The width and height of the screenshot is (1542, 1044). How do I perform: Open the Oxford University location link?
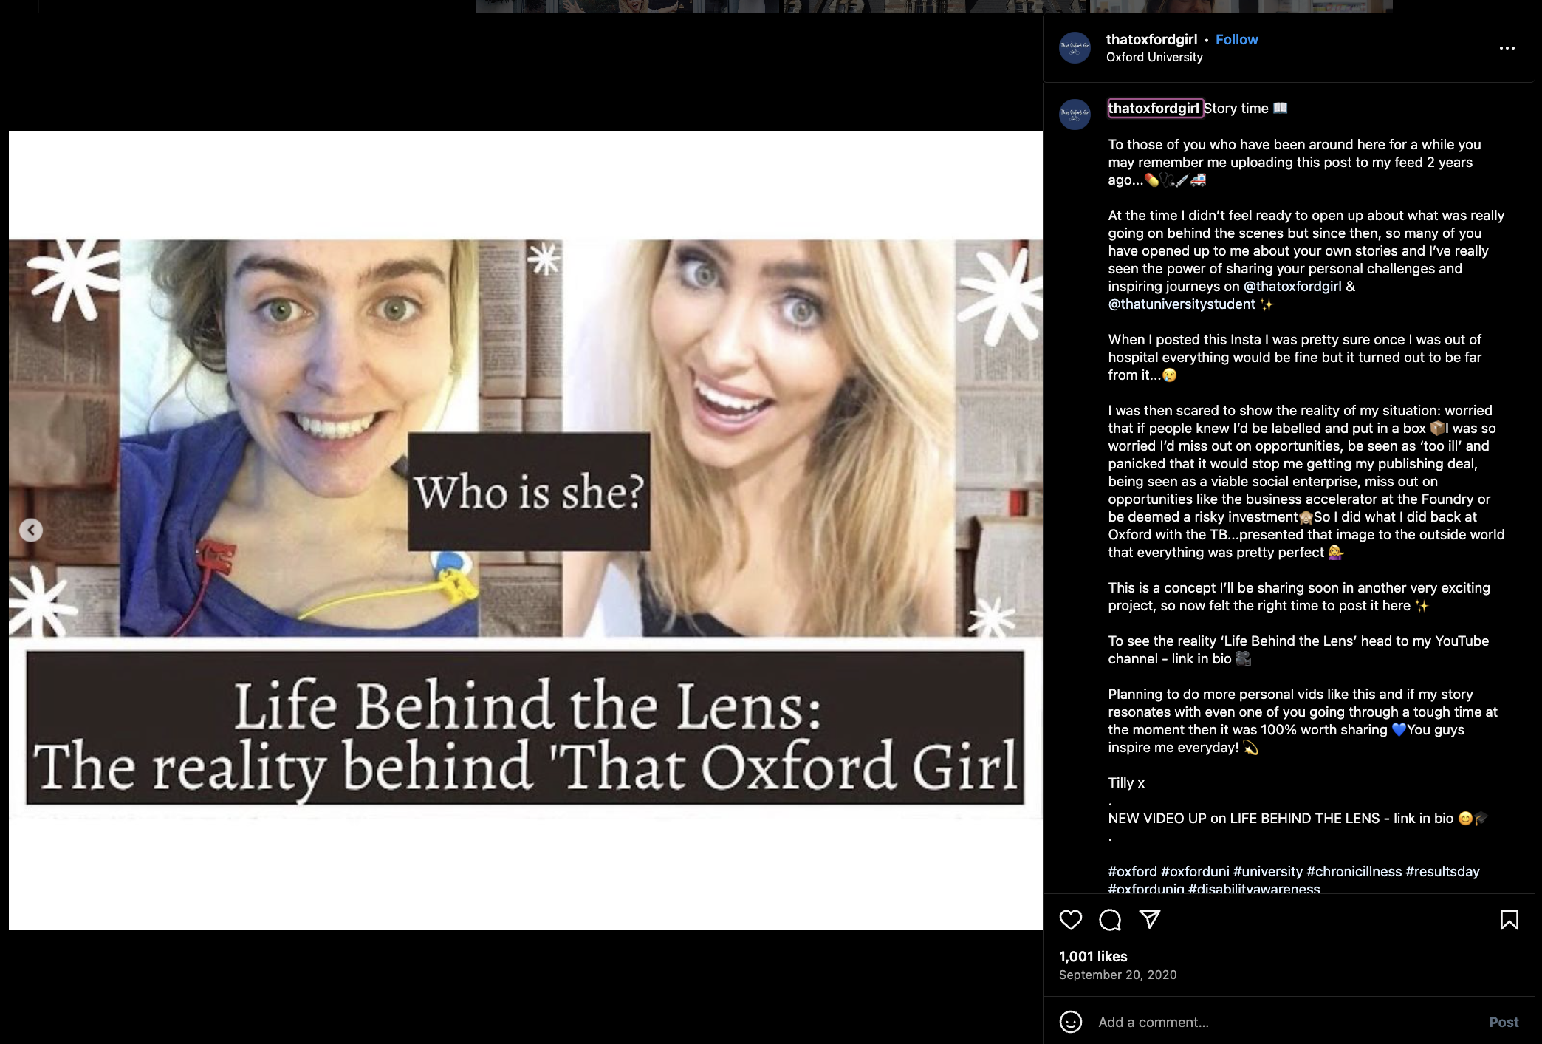(x=1154, y=58)
